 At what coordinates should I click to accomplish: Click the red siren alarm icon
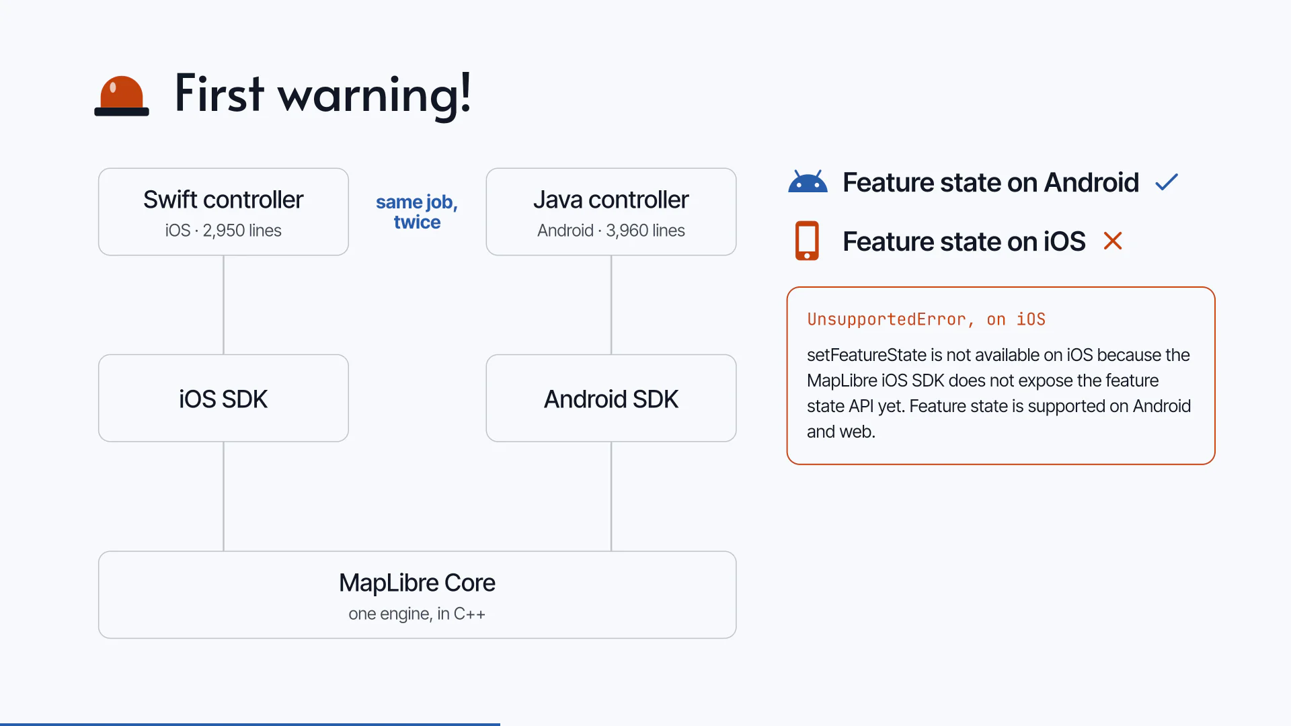coord(122,95)
